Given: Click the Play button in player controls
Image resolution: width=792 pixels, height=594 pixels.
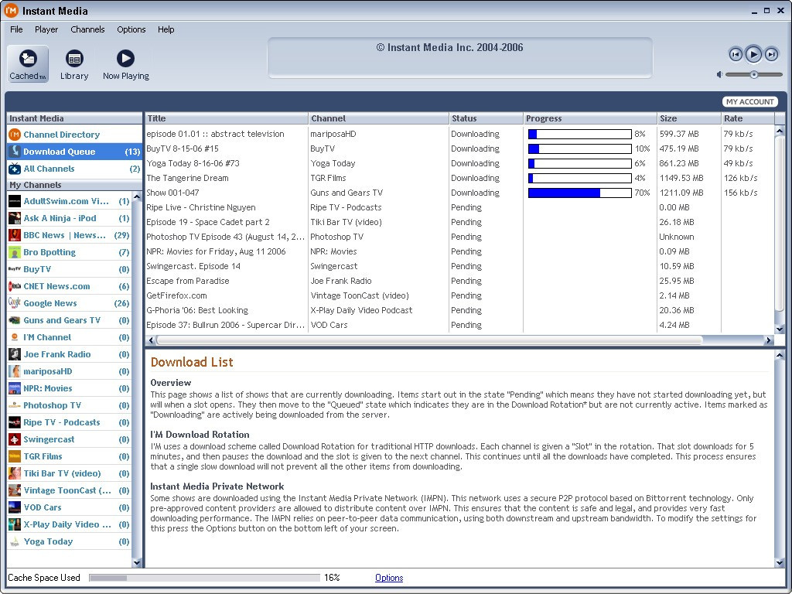Looking at the screenshot, I should coord(753,54).
